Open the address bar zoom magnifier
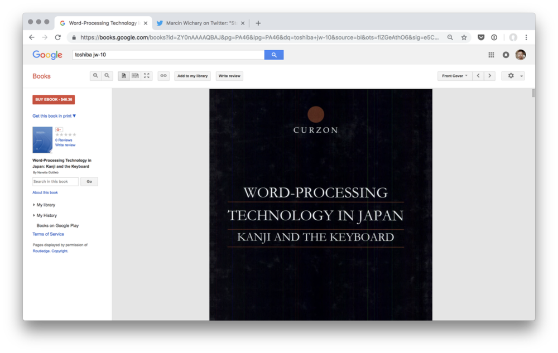 (x=450, y=37)
